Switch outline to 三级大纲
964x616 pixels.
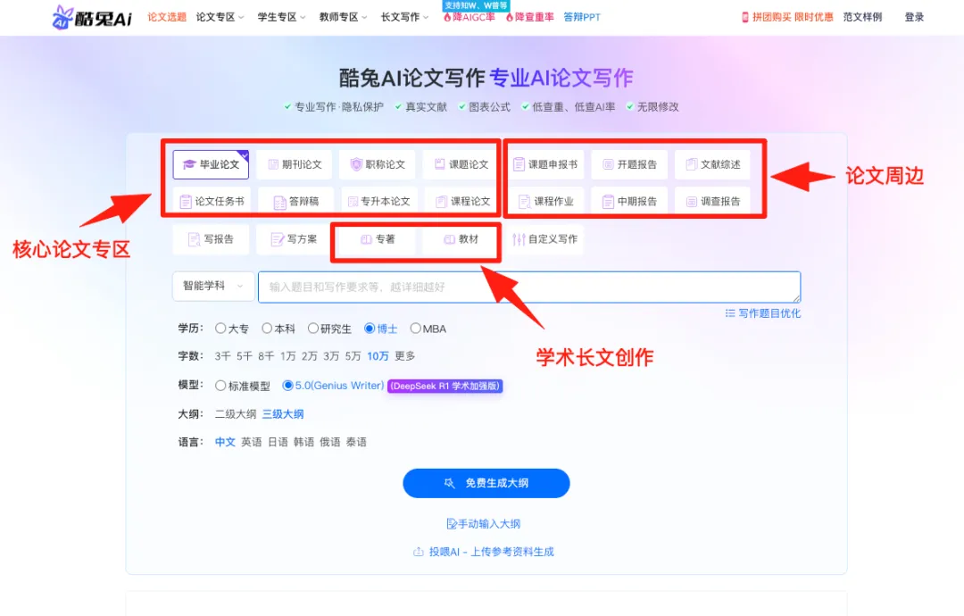coord(283,413)
